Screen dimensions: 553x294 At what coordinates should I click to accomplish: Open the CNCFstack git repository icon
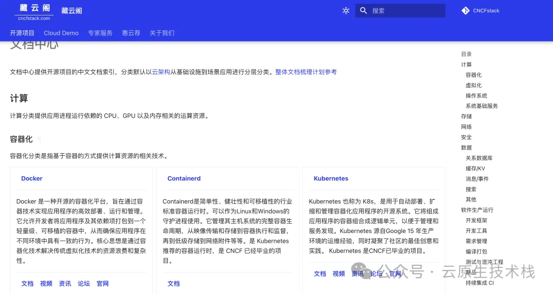click(x=465, y=11)
